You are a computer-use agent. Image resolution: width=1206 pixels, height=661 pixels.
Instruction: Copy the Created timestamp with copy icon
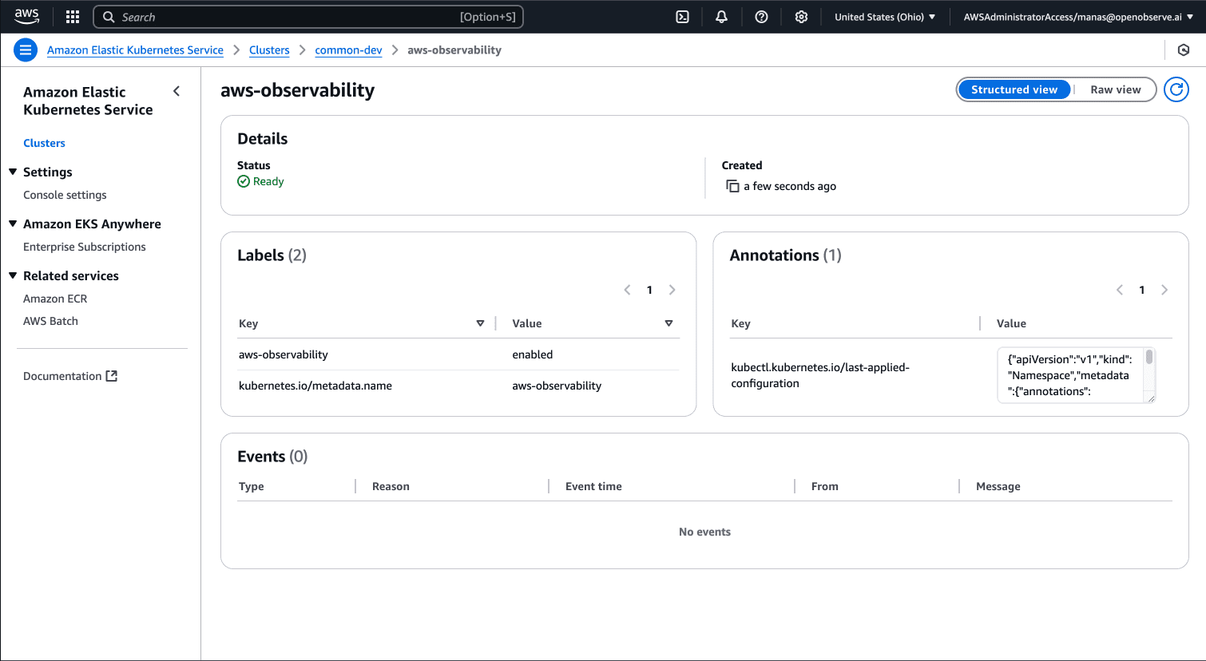point(732,186)
